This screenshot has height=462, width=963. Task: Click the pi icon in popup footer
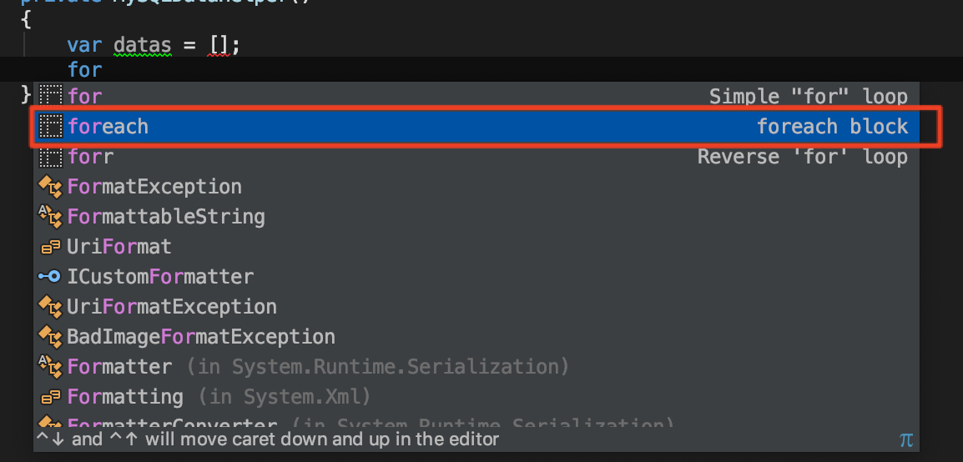pos(906,439)
